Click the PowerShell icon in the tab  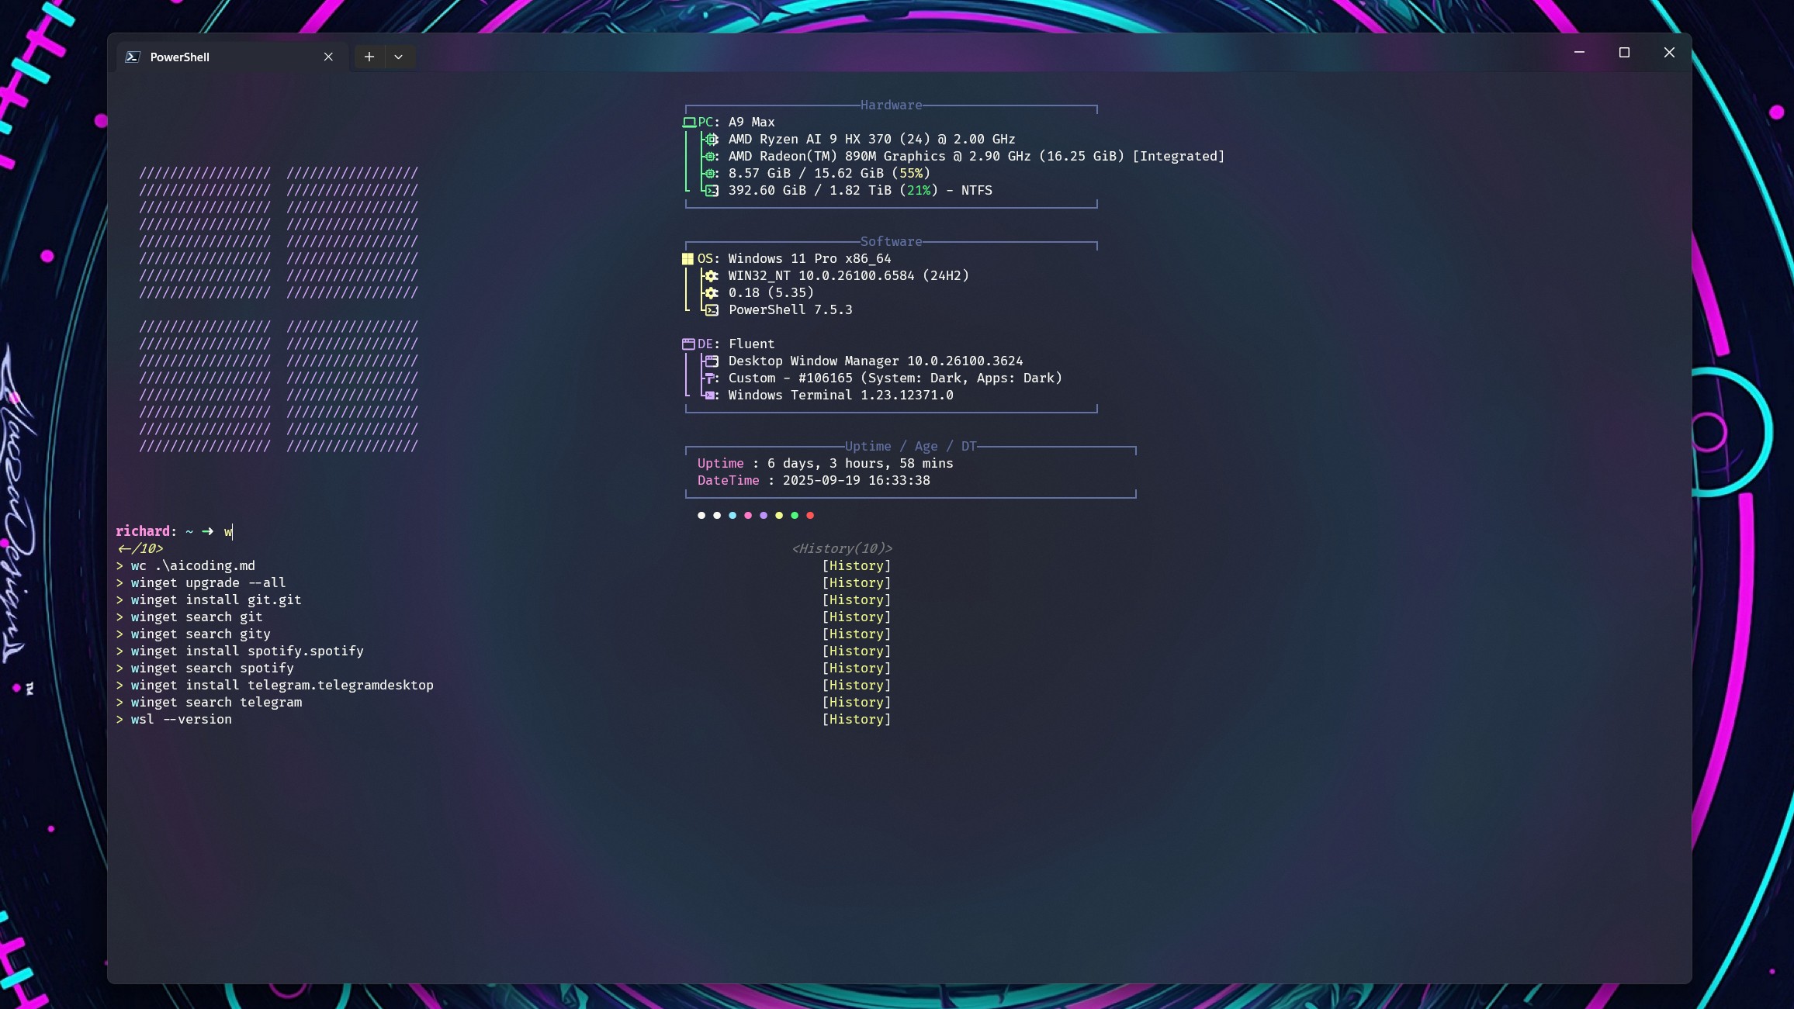133,57
